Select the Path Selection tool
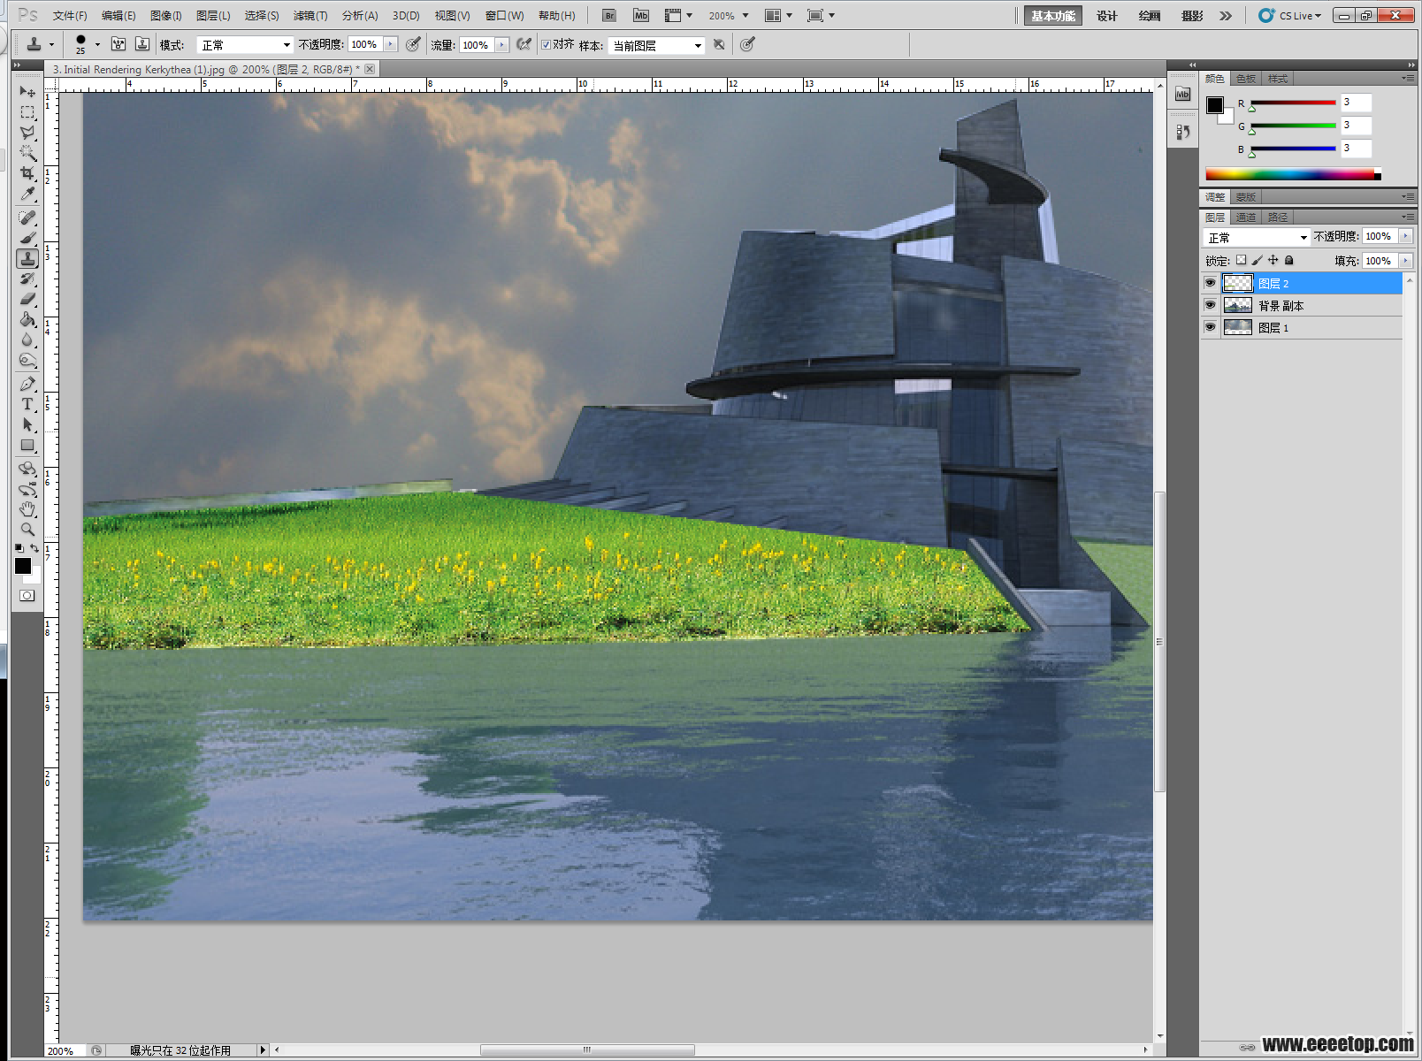This screenshot has height=1061, width=1422. (27, 424)
